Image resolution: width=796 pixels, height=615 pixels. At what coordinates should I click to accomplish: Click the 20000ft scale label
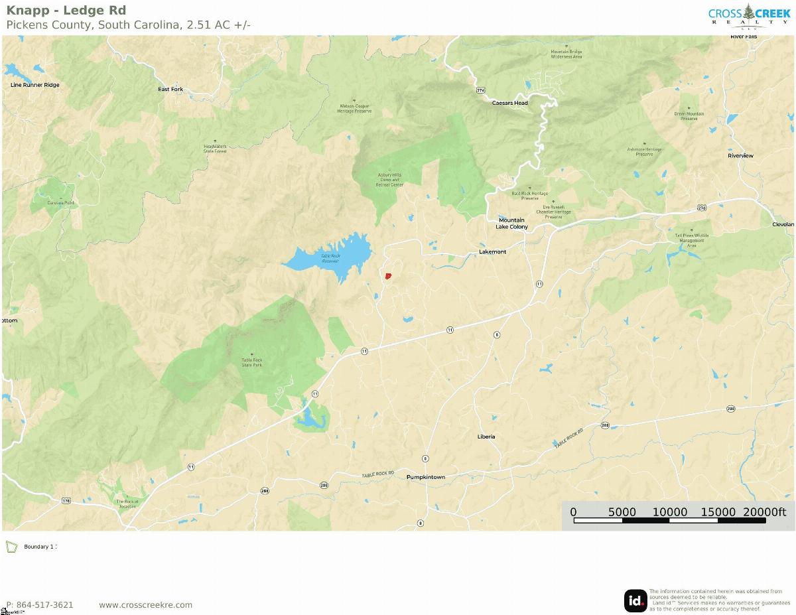pyautogui.click(x=764, y=512)
